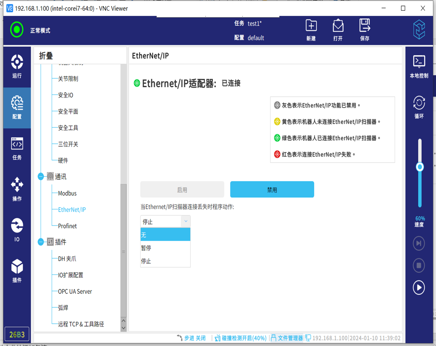Click the speed slider handle

point(420,167)
